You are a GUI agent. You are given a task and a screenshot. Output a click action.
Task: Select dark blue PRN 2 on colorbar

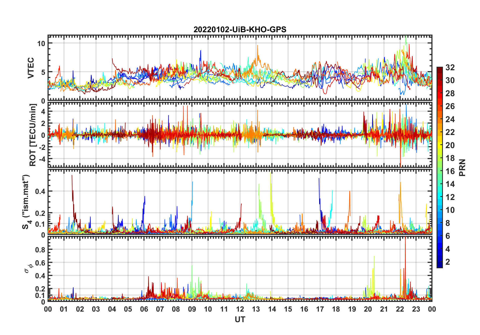coord(440,262)
